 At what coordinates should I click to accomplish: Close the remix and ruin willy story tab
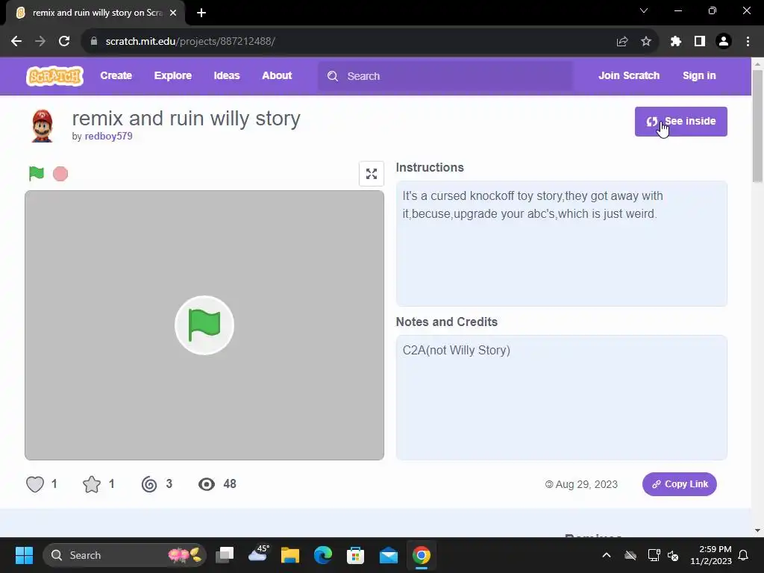click(x=173, y=13)
